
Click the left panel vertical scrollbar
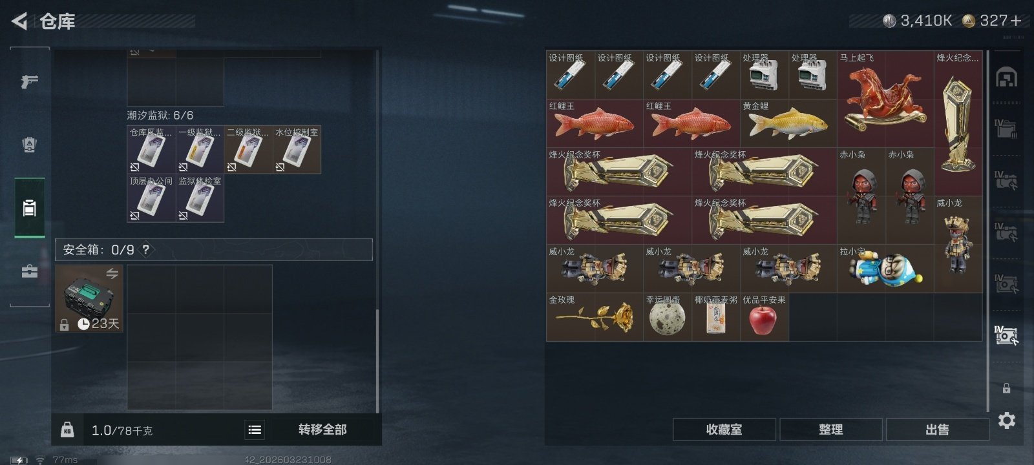point(377,361)
